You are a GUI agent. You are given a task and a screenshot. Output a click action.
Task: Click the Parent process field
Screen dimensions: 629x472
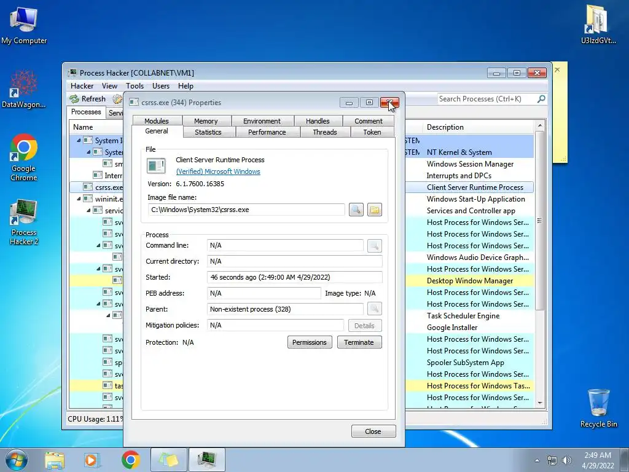point(285,309)
